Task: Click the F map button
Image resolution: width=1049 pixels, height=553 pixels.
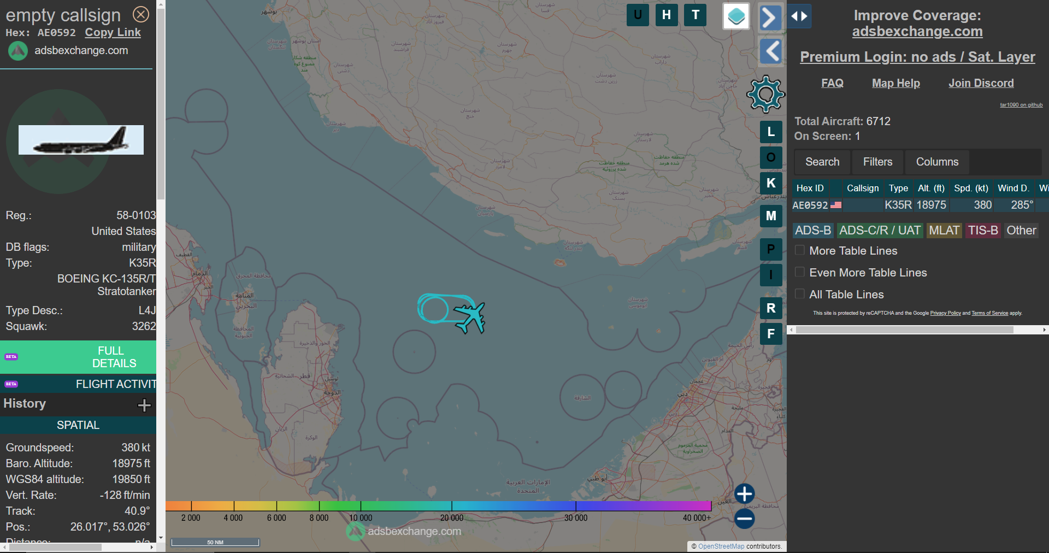Action: pos(771,334)
